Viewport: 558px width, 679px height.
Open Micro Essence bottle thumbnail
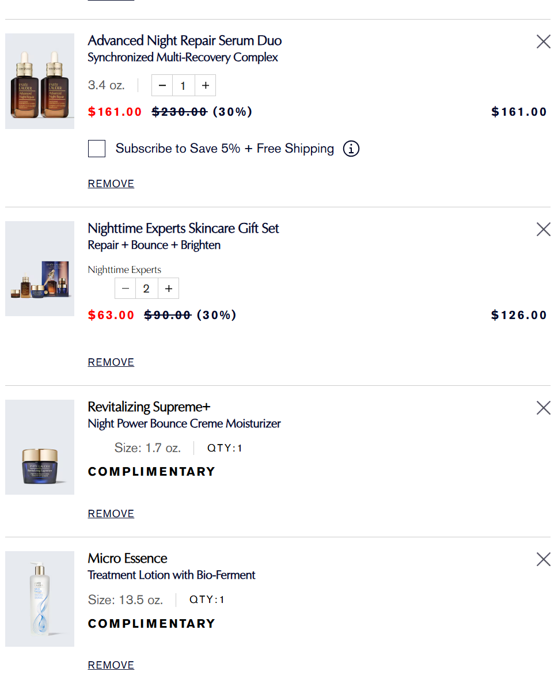pyautogui.click(x=40, y=599)
